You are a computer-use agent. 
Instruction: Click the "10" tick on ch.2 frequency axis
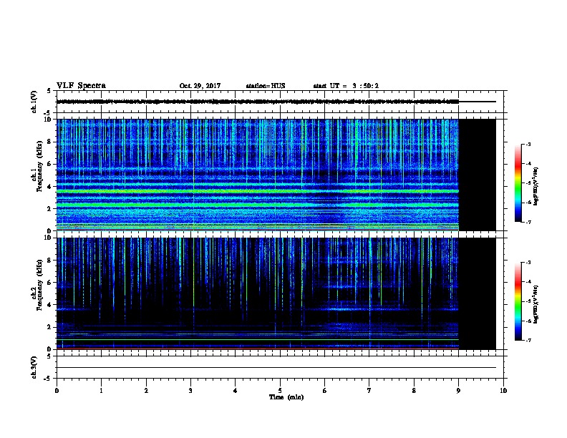[x=48, y=238]
